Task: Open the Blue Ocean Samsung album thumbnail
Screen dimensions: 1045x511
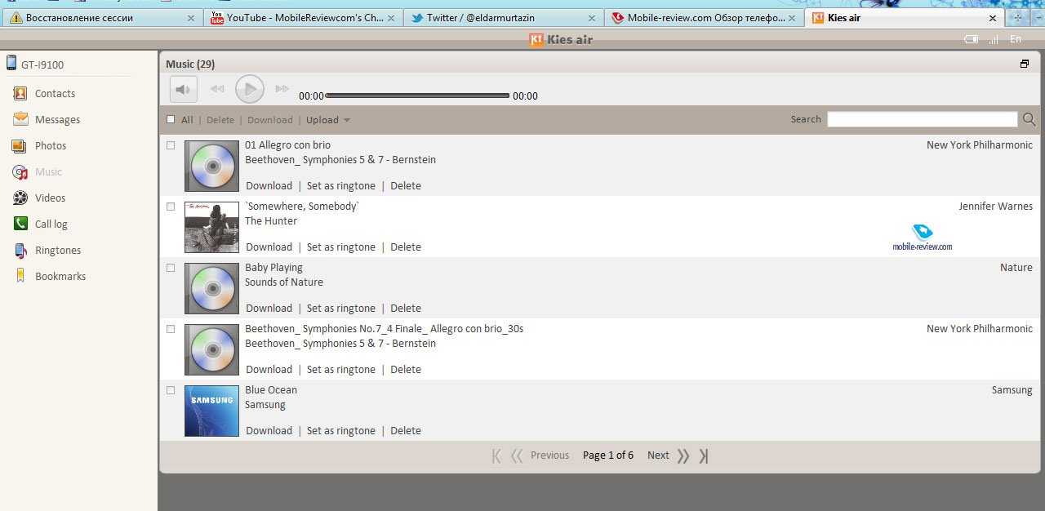Action: point(211,411)
